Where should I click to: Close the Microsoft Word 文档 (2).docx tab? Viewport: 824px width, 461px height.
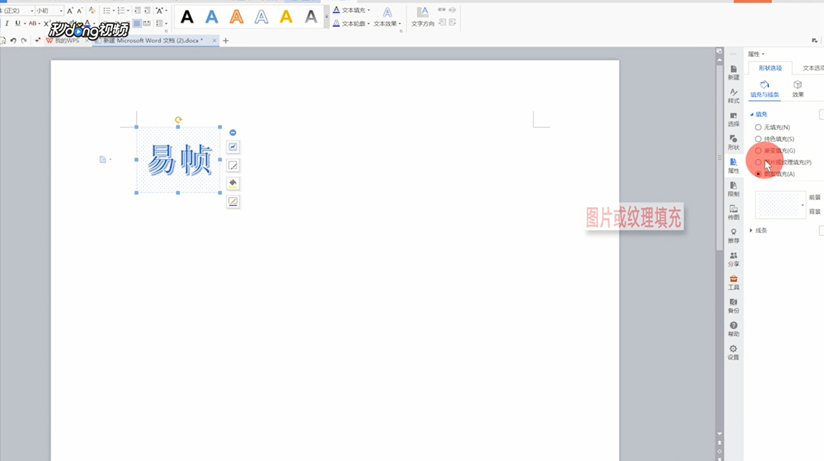[x=214, y=40]
